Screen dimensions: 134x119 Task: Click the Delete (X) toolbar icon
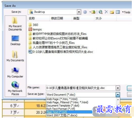(106, 12)
